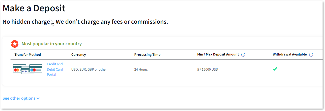
Task: Click the Make a Deposit heading
Action: pyautogui.click(x=34, y=8)
